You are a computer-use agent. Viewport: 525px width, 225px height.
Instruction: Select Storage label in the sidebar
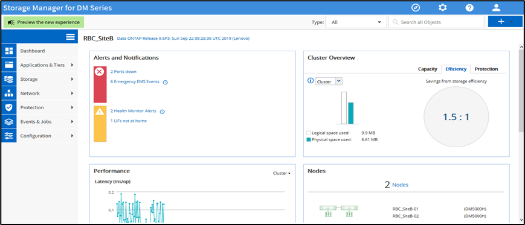[x=29, y=79]
